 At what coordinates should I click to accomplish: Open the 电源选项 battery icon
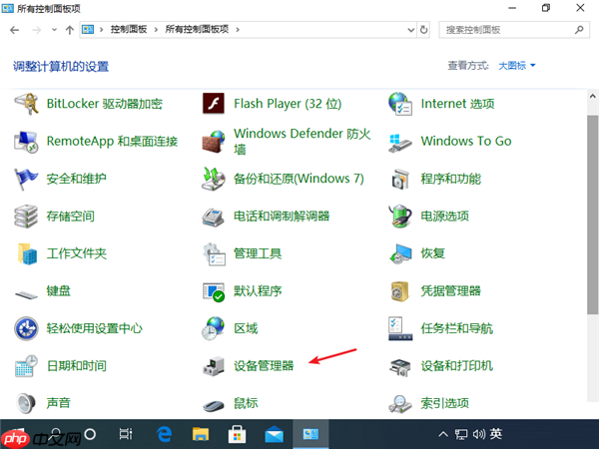(x=400, y=217)
